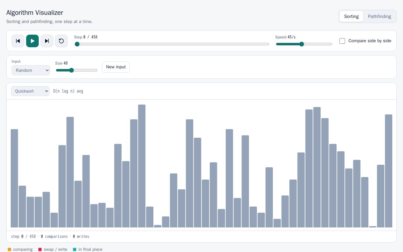The height and width of the screenshot is (252, 403).
Task: Click the 'O(n log n) avg' complexity text
Action: pyautogui.click(x=68, y=91)
